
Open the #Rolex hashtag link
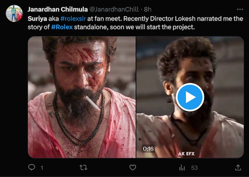pyautogui.click(x=62, y=27)
